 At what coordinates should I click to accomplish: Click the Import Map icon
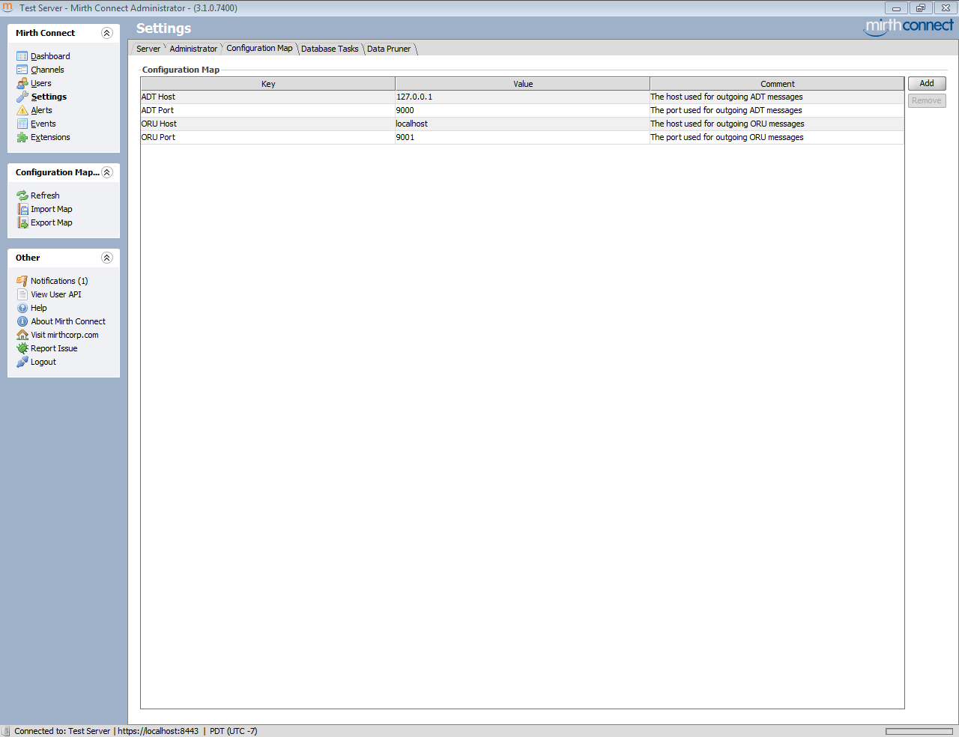[22, 209]
